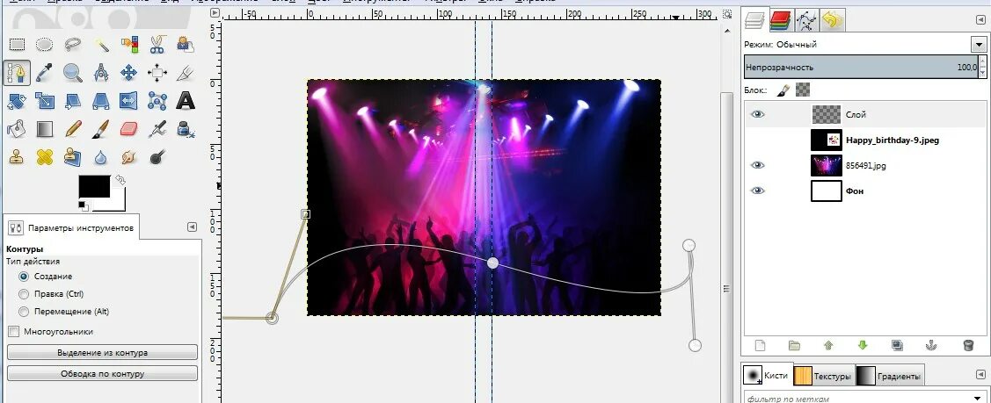991x403 pixels.
Task: Hide the Фон layer via eye icon
Action: (x=757, y=191)
